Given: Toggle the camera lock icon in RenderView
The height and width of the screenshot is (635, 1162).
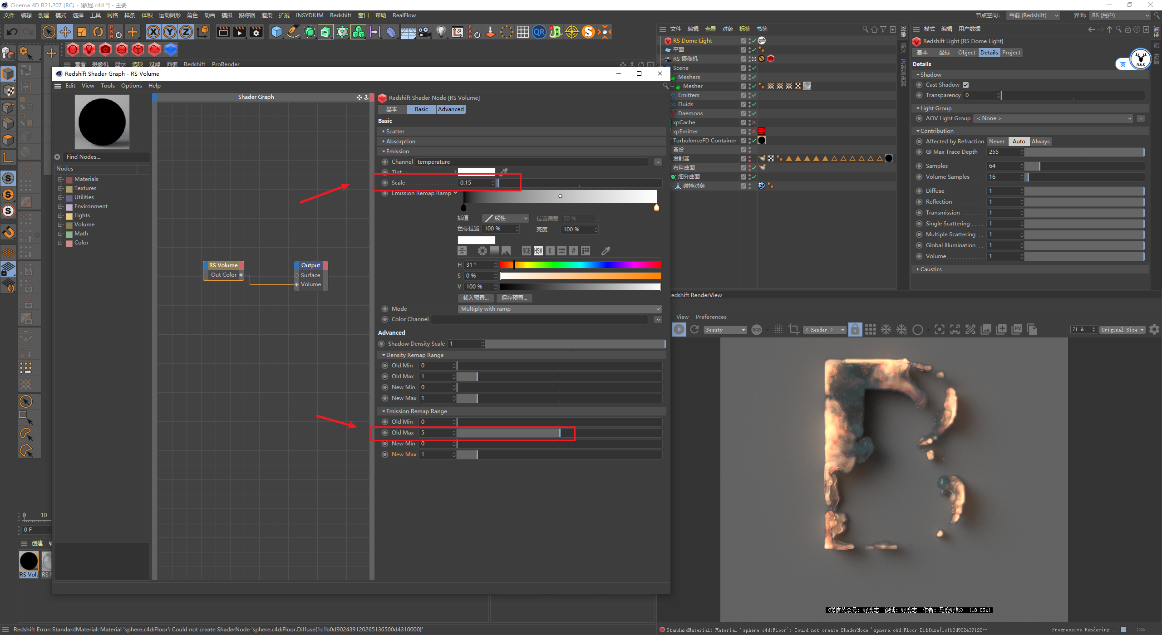Looking at the screenshot, I should click(x=855, y=330).
